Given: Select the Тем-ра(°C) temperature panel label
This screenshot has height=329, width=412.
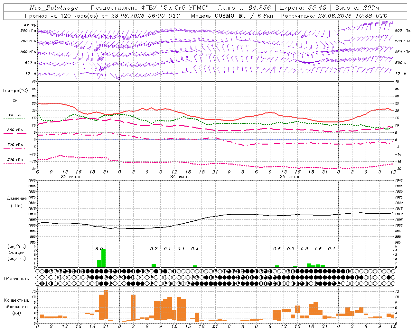Looking at the screenshot, I should click(15, 91).
